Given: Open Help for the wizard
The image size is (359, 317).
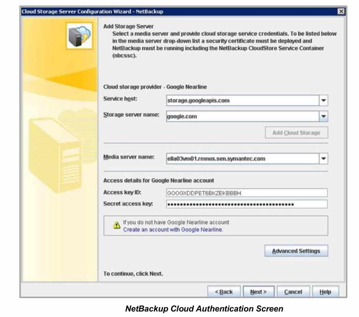Looking at the screenshot, I should 325,292.
